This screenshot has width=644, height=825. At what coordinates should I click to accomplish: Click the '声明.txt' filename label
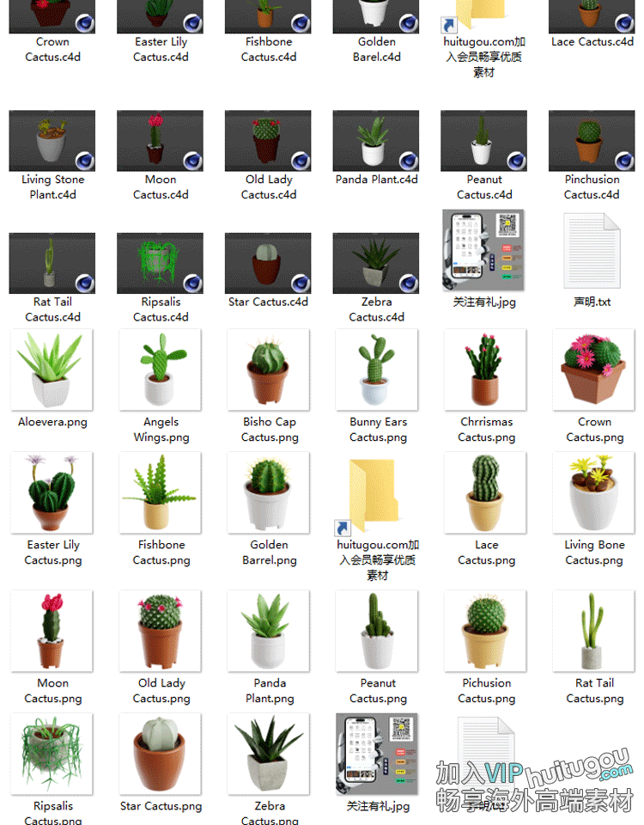pyautogui.click(x=592, y=302)
